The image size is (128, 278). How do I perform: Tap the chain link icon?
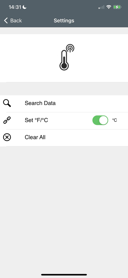tap(7, 120)
